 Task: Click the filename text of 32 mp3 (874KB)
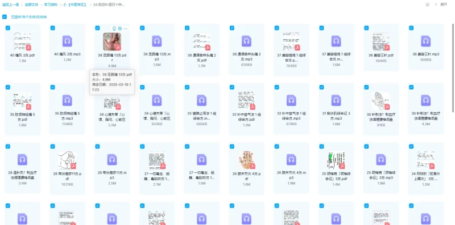[291, 116]
